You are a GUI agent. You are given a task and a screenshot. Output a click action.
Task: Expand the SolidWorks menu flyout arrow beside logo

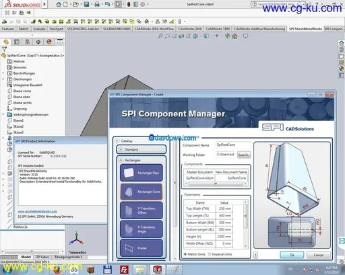(x=44, y=4)
